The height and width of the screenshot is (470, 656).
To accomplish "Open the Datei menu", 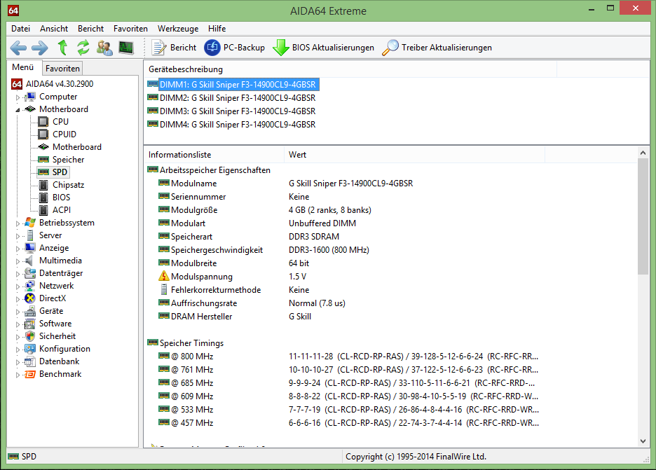I will tap(21, 29).
